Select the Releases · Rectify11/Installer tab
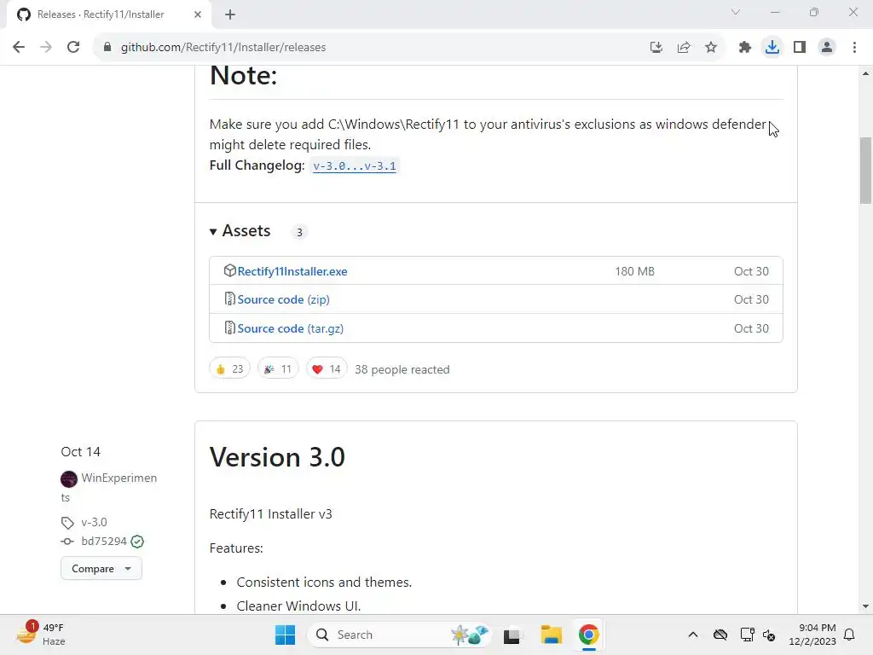Screen dimensions: 873x655 coord(109,14)
